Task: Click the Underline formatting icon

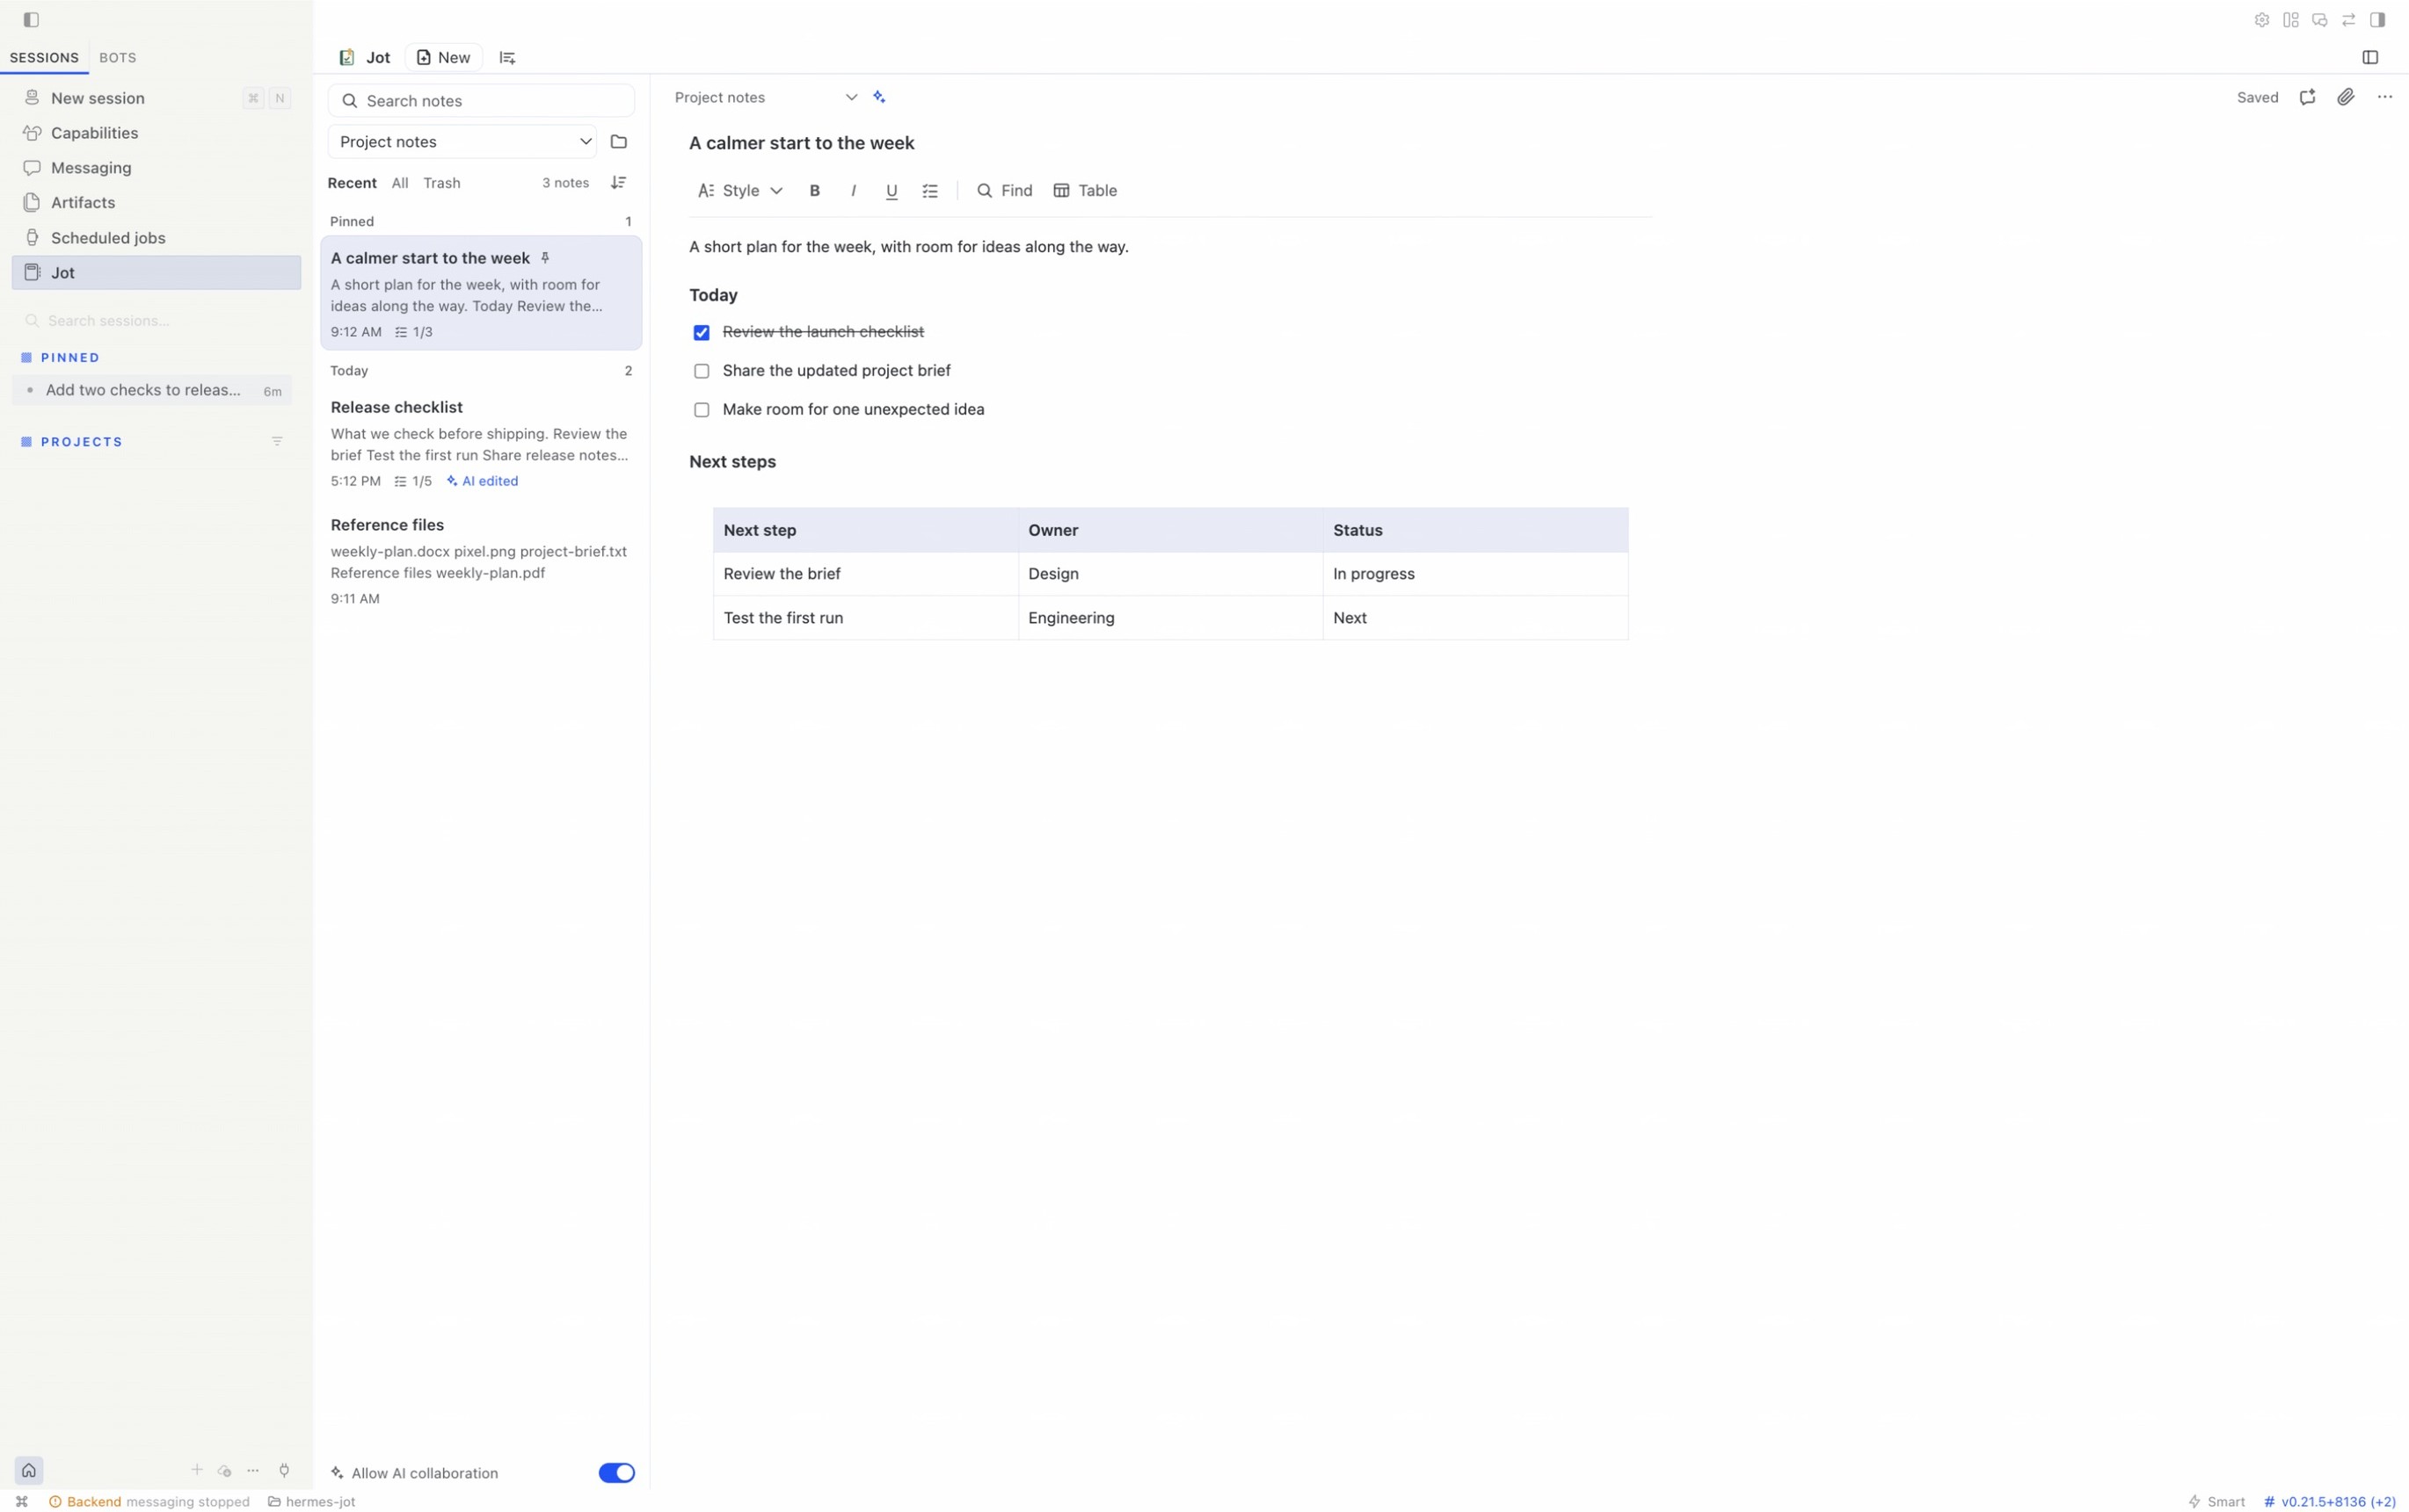Action: tap(892, 190)
